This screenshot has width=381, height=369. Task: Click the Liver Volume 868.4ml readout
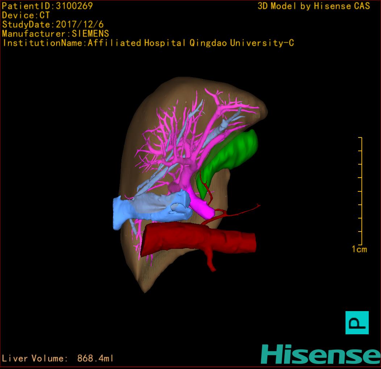58,359
